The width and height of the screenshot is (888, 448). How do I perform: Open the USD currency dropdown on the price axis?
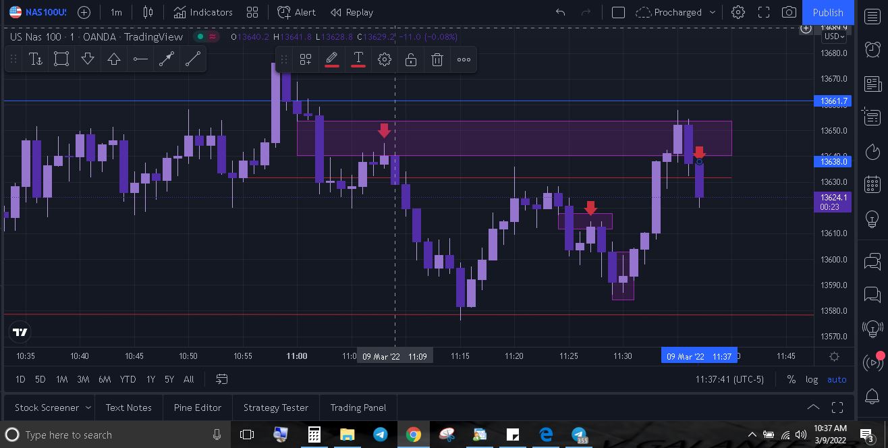pyautogui.click(x=833, y=36)
